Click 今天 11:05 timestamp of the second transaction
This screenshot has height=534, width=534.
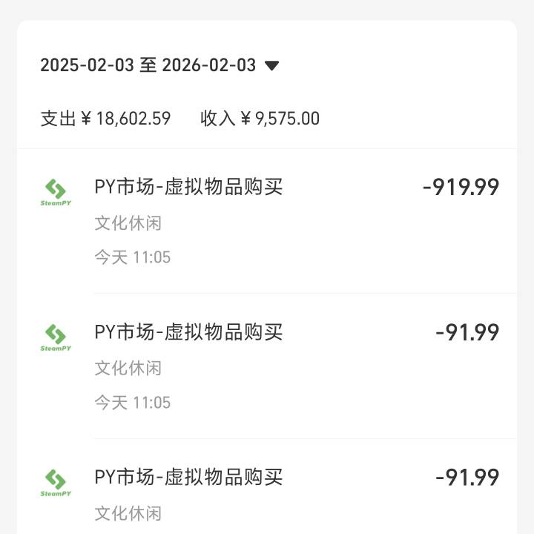click(132, 403)
